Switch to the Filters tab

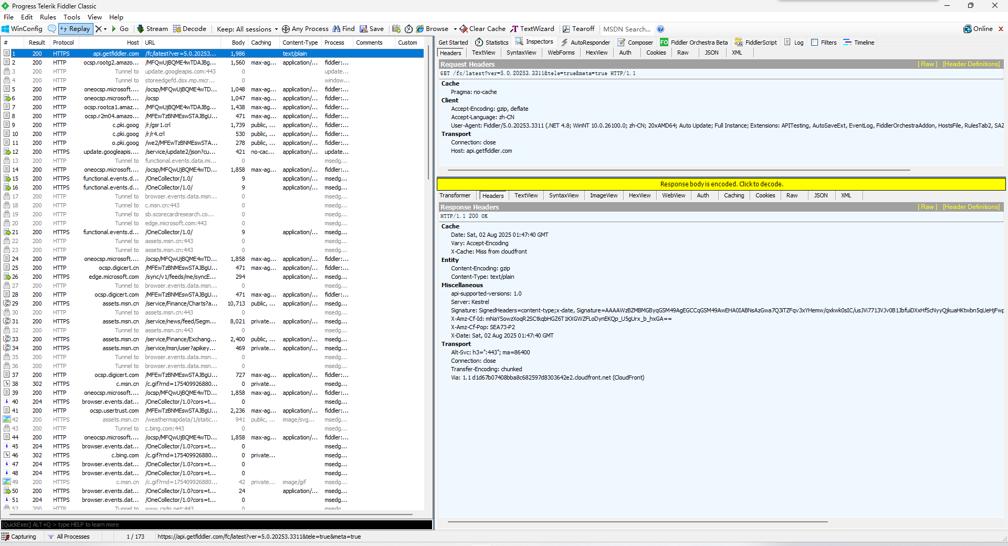[824, 43]
